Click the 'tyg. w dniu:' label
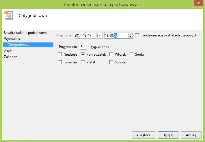Screen dimensions: 205x142 point(100,47)
